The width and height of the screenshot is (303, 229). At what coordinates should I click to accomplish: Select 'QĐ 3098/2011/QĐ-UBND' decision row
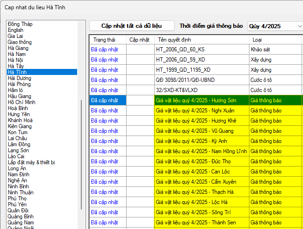click(x=201, y=80)
